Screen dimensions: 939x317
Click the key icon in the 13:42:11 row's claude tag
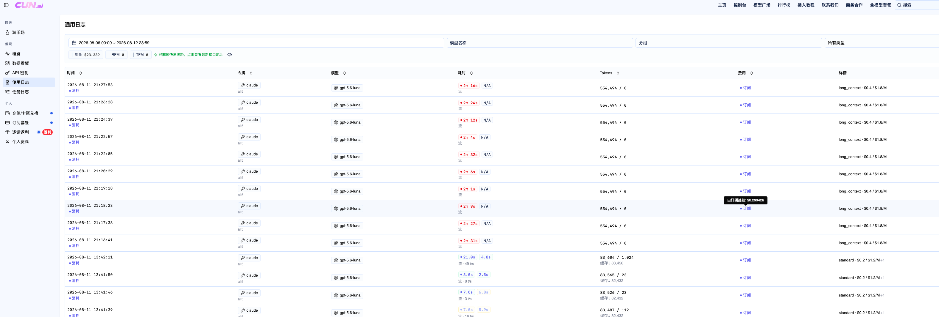[x=243, y=258]
